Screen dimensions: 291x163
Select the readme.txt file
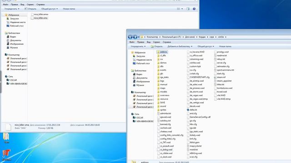(221, 56)
